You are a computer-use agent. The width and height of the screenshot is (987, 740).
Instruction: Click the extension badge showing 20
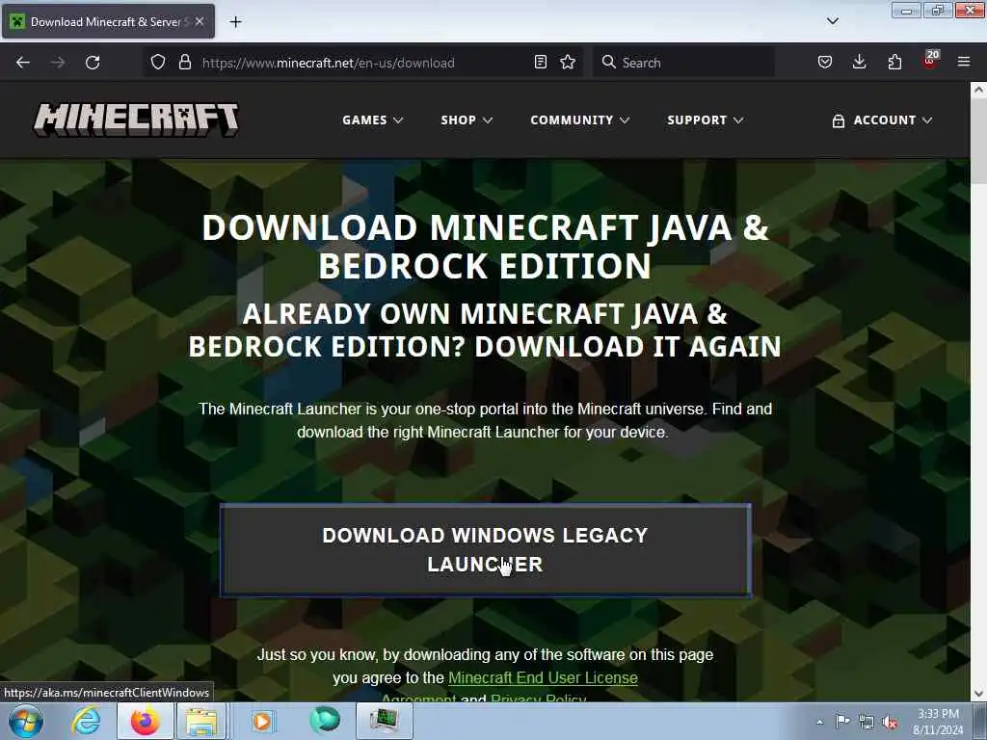pyautogui.click(x=930, y=59)
